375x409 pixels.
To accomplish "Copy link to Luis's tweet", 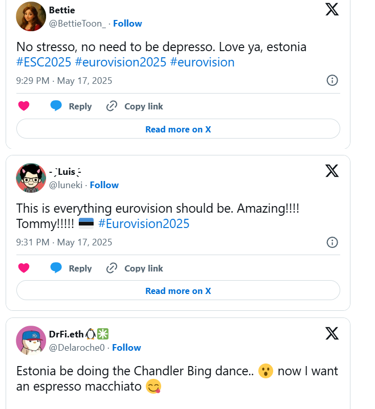I will (x=135, y=268).
